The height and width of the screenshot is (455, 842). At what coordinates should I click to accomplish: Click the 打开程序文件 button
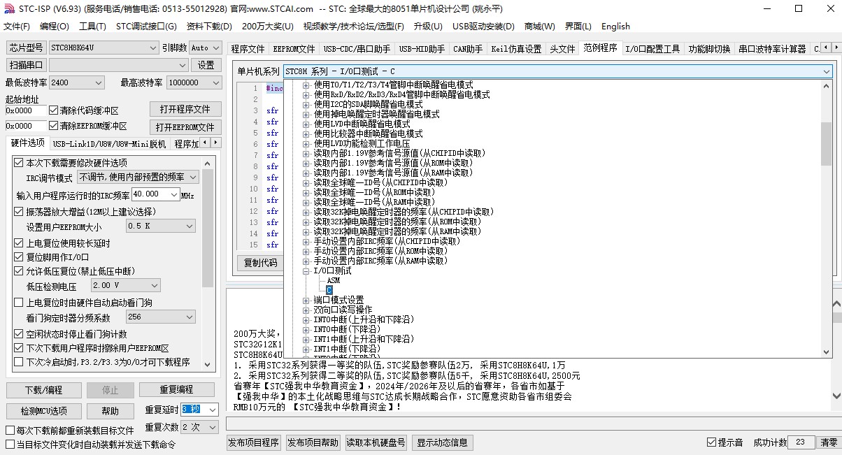tap(185, 110)
